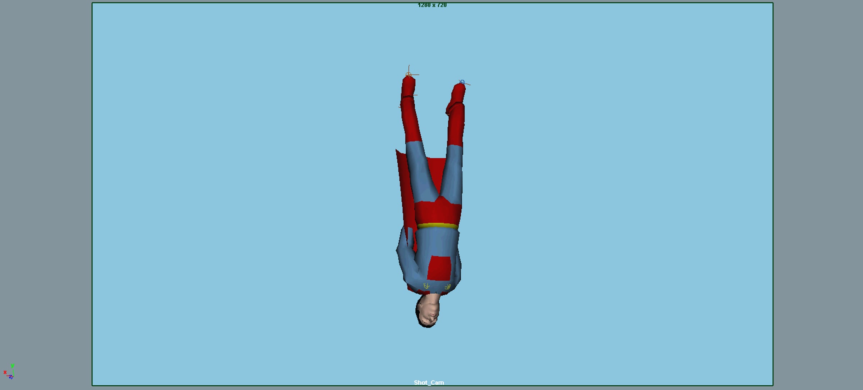
Task: Select the character's head mesh
Action: pos(428,310)
